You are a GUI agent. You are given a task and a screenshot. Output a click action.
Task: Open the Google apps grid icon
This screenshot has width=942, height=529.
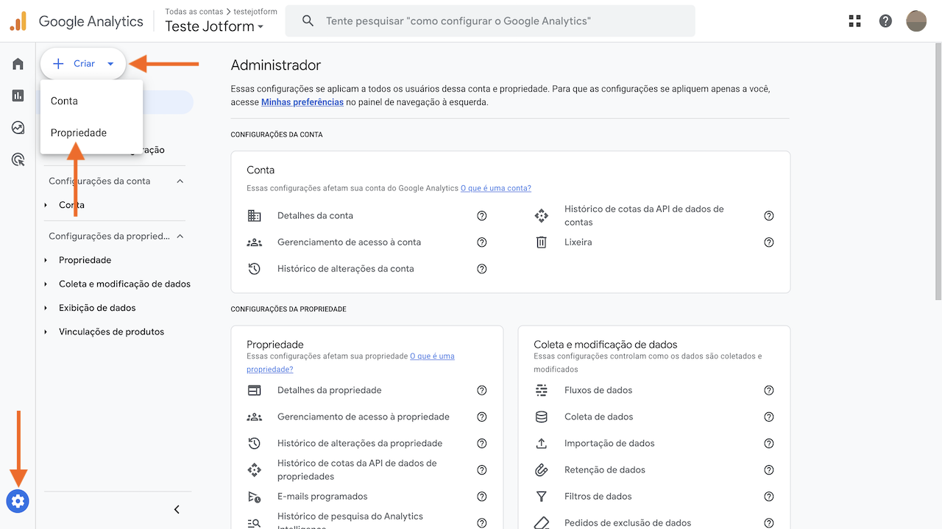(854, 21)
